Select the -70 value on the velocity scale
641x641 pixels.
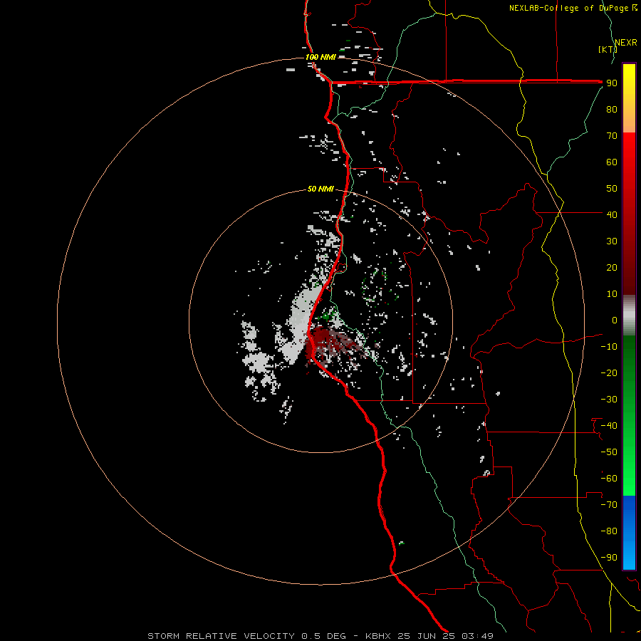point(609,504)
